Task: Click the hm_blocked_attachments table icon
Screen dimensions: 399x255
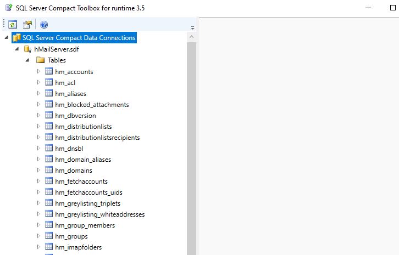Action: 49,104
